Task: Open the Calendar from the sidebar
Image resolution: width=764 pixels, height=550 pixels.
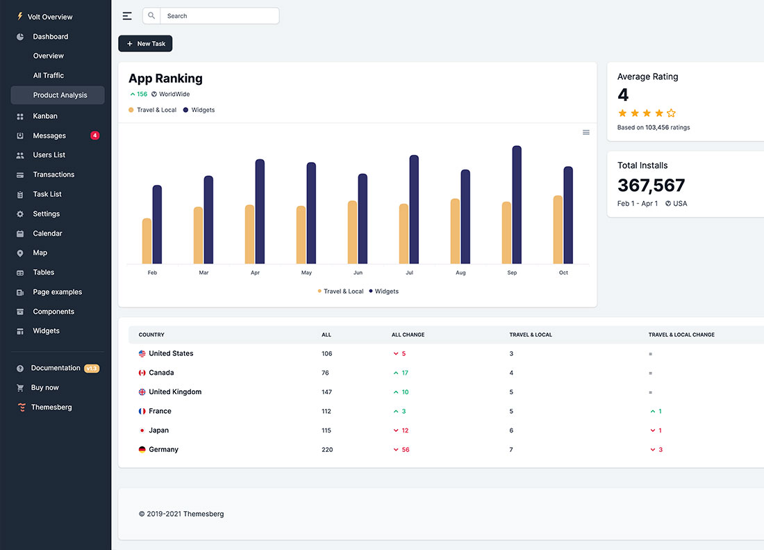Action: (48, 233)
